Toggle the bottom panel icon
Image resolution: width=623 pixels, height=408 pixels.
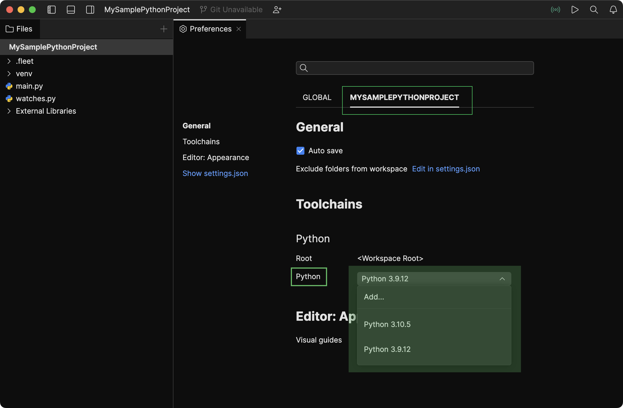point(71,9)
